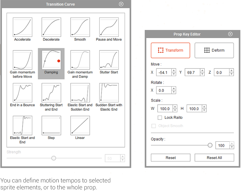Click the Opacity slider handle
The width and height of the screenshot is (241, 193).
point(210,145)
